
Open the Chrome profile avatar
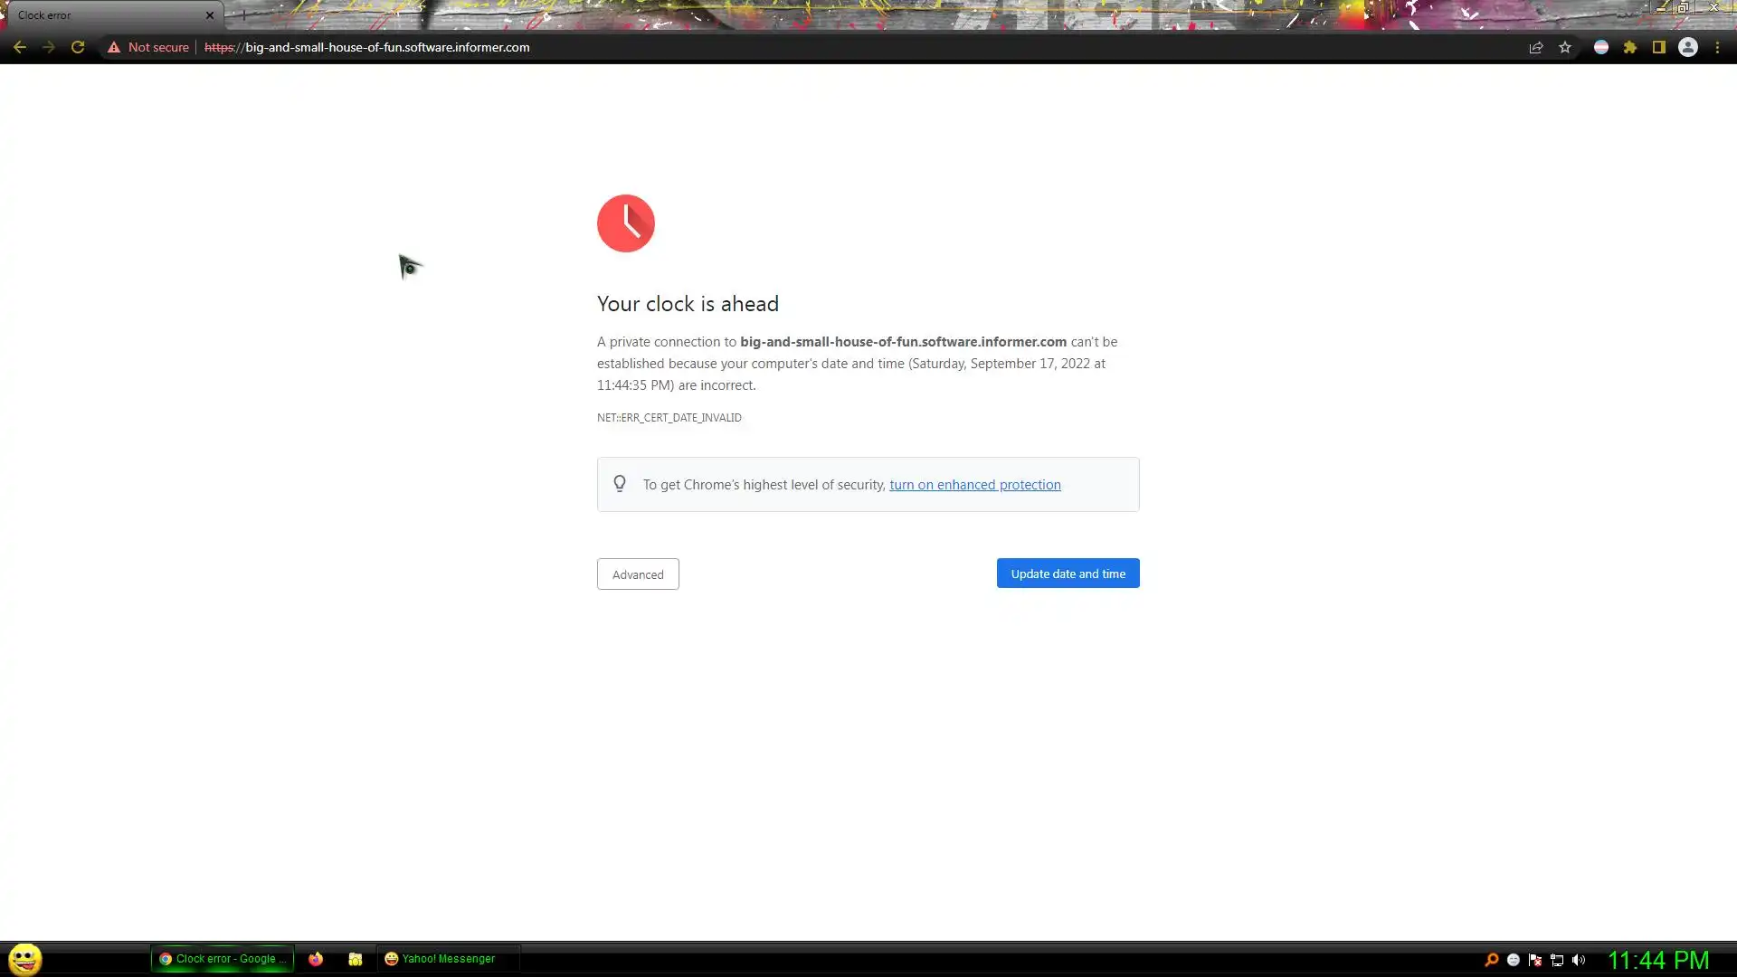point(1688,48)
